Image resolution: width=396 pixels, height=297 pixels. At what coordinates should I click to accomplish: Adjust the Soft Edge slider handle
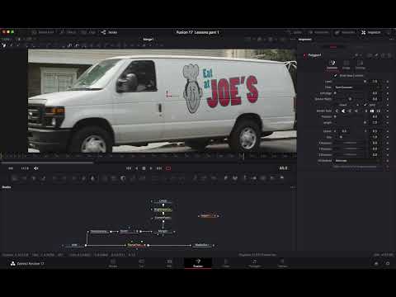[x=335, y=93]
